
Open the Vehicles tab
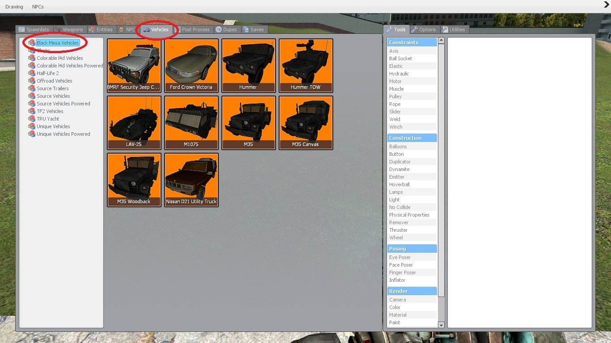pyautogui.click(x=156, y=29)
